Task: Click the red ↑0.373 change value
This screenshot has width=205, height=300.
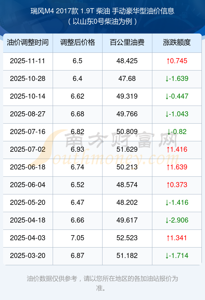Action: [x=177, y=185]
